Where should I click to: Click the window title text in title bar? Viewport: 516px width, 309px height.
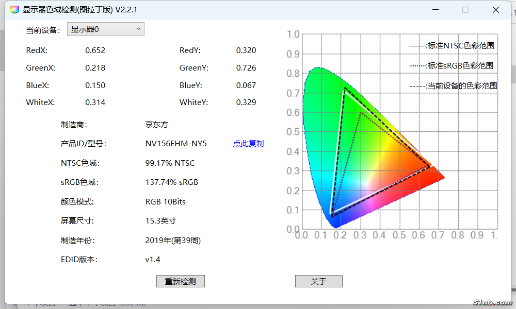(80, 10)
